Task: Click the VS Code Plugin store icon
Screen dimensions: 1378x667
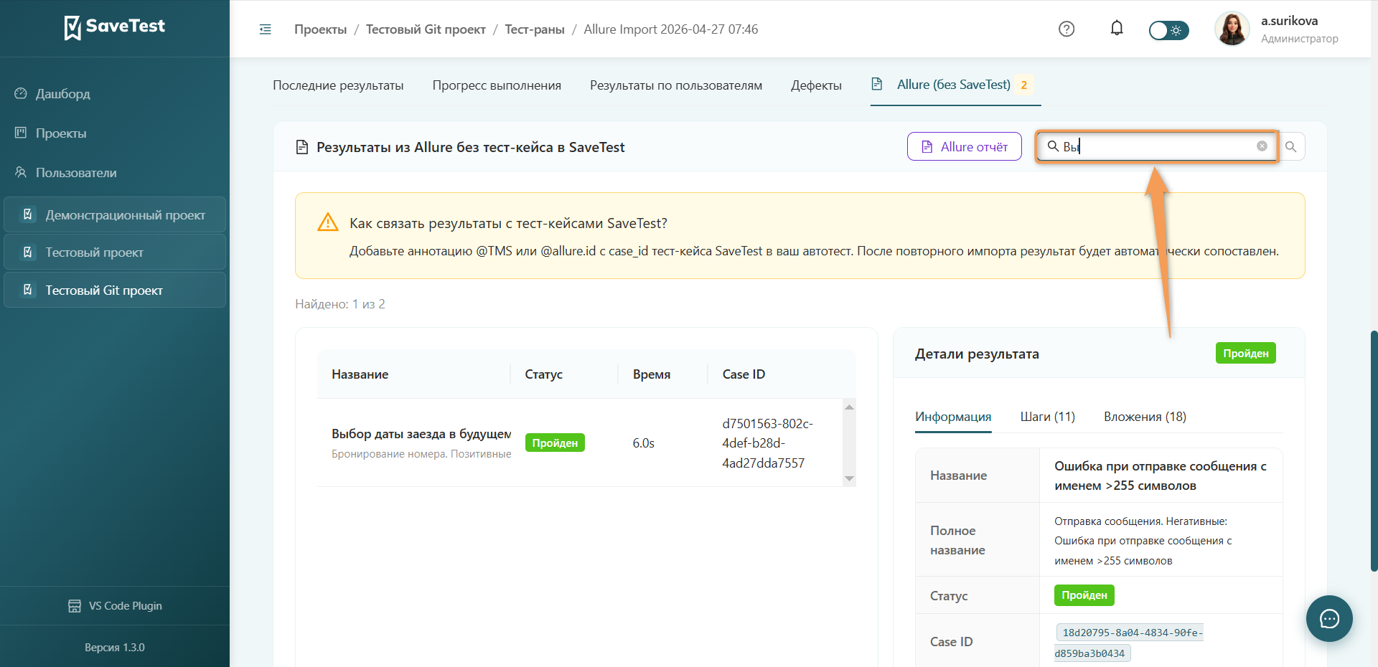Action: tap(75, 606)
